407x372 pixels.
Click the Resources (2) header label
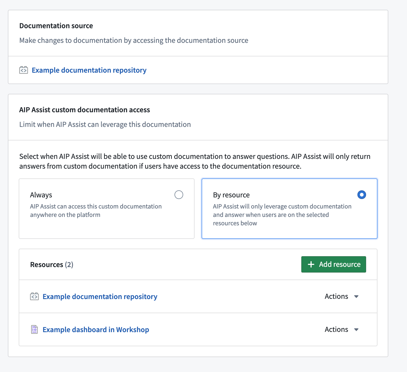point(52,265)
